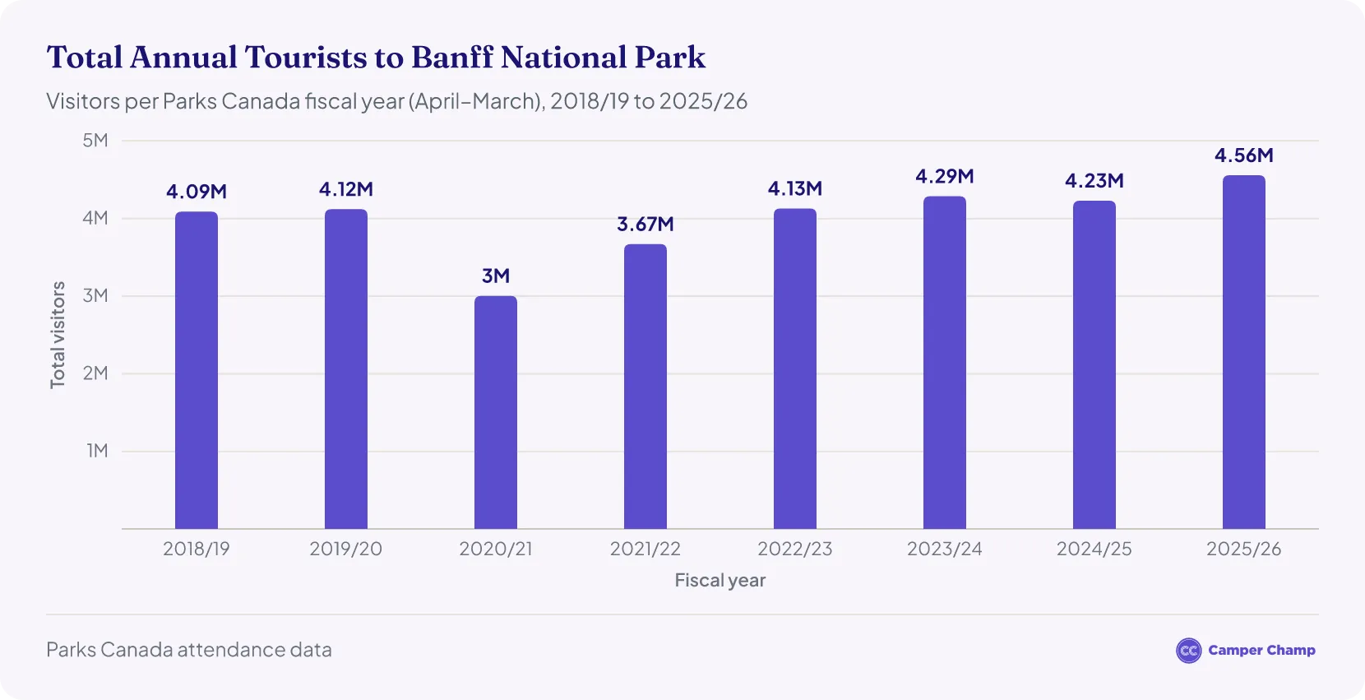Screen dimensions: 1365x700
Task: Click the '3.67M' data label
Action: [x=645, y=224]
